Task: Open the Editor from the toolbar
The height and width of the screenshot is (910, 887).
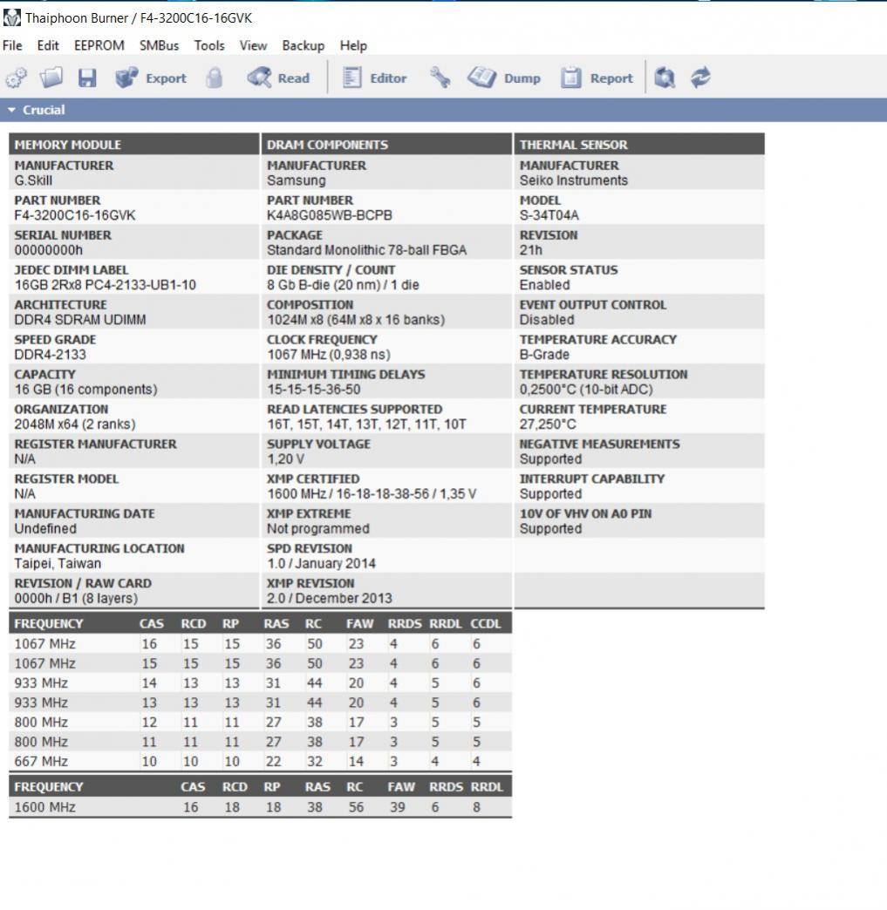Action: pos(374,78)
